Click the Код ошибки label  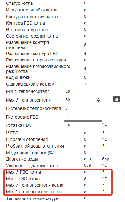click(x=18, y=77)
